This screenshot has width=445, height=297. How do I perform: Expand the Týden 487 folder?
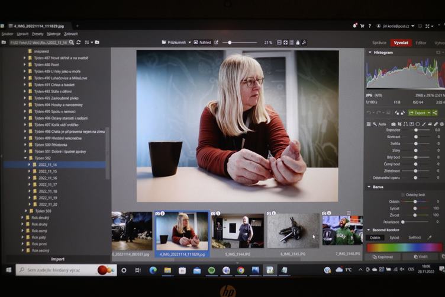25,58
